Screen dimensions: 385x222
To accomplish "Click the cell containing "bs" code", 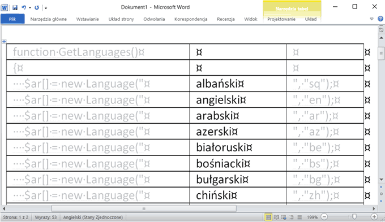I will click(x=325, y=163).
